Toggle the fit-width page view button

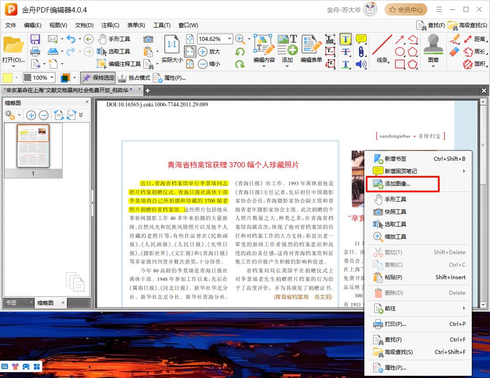click(190, 52)
